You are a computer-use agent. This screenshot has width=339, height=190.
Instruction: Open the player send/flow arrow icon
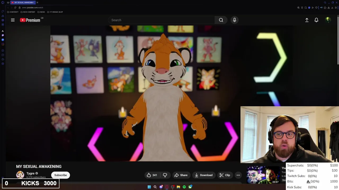pos(313,8)
